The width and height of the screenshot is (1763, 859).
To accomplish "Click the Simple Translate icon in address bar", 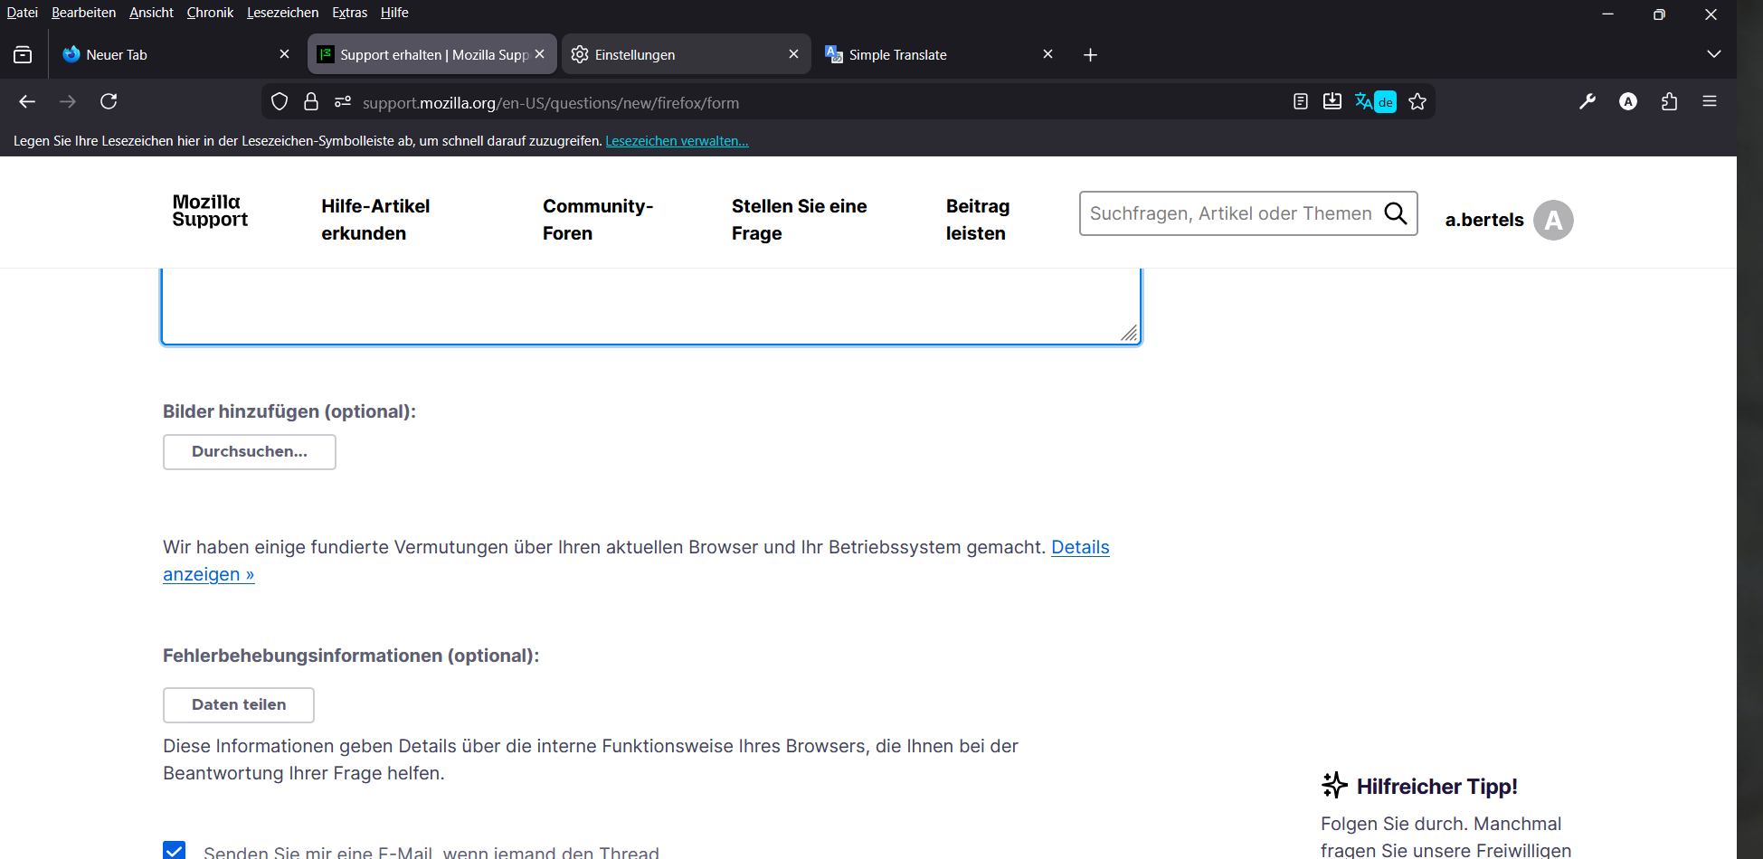I will click(1374, 102).
